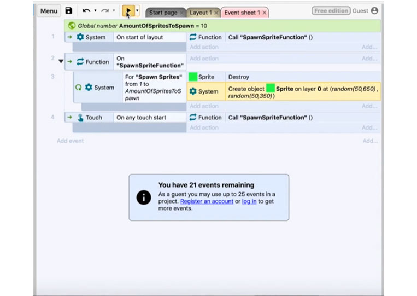Switch to the Layout 1 tab
The width and height of the screenshot is (417, 296).
coord(201,13)
